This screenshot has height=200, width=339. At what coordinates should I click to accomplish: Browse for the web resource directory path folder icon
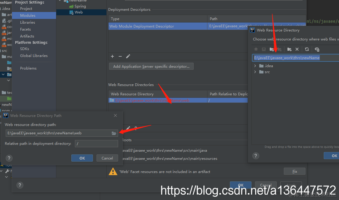click(x=114, y=133)
